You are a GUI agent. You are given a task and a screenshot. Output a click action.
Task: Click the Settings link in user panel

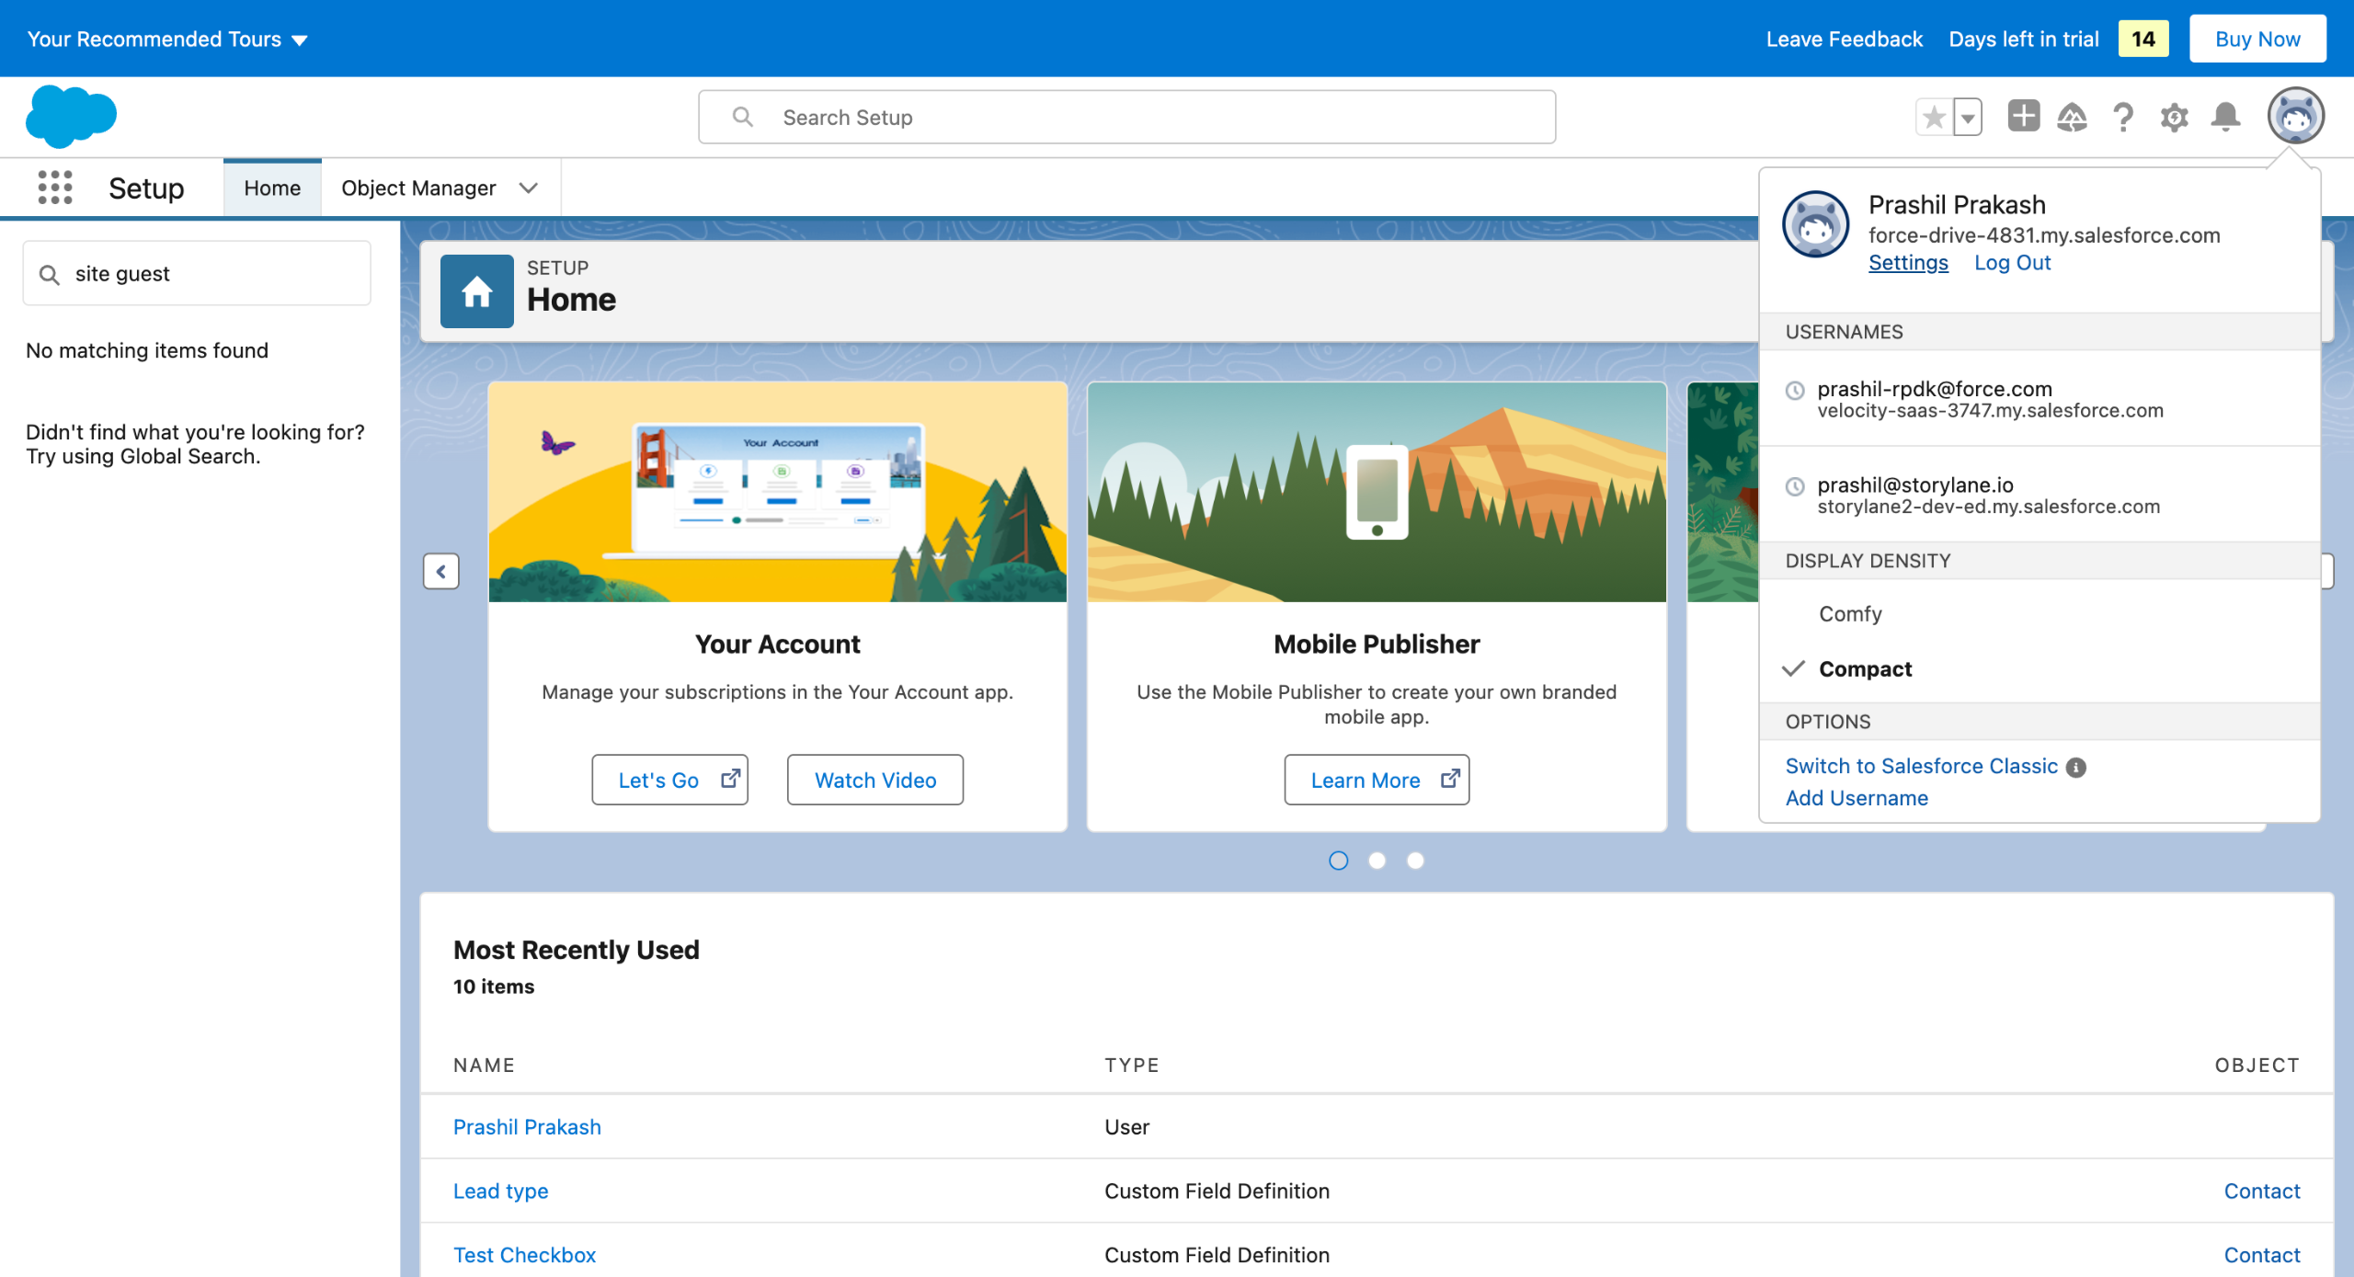pos(1908,262)
